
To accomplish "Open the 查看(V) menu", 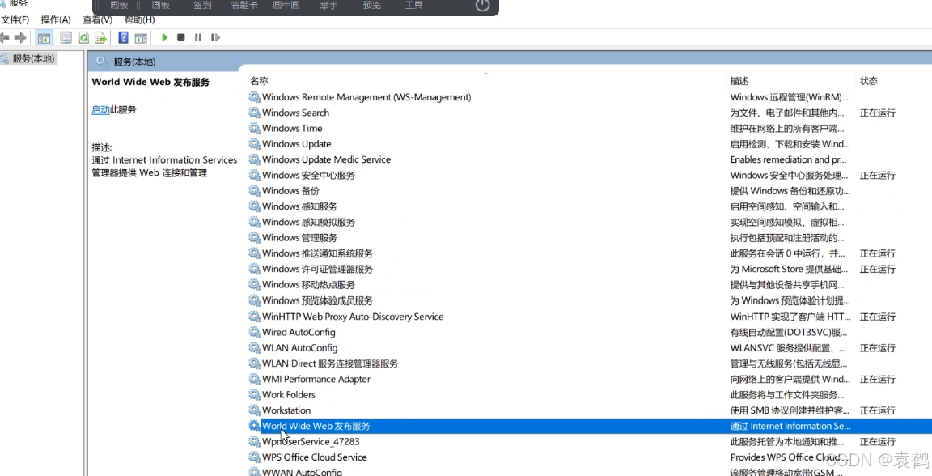I will [x=97, y=19].
